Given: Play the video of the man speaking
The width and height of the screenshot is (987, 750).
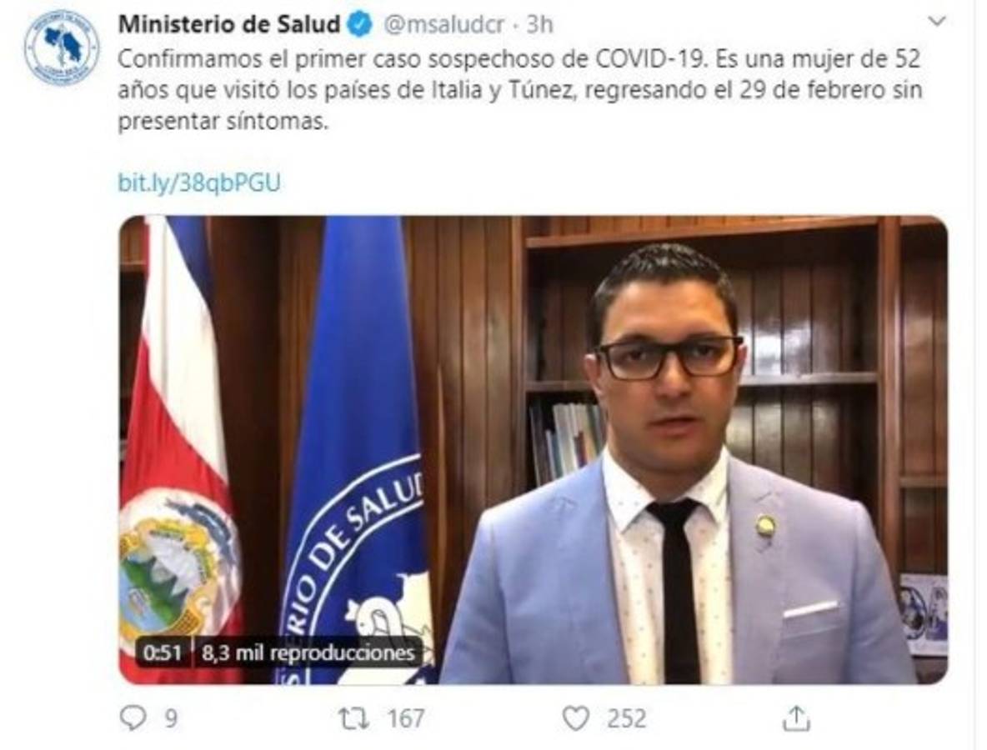Looking at the screenshot, I should [534, 449].
